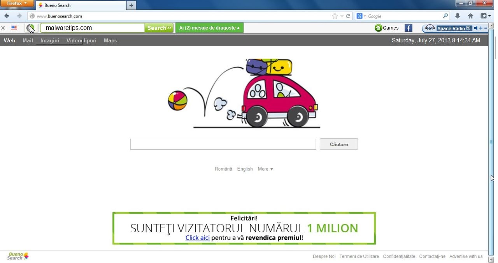Screen dimensions: 498x263
Task: Click the FM headphones Space Radio icon
Action: click(x=430, y=28)
